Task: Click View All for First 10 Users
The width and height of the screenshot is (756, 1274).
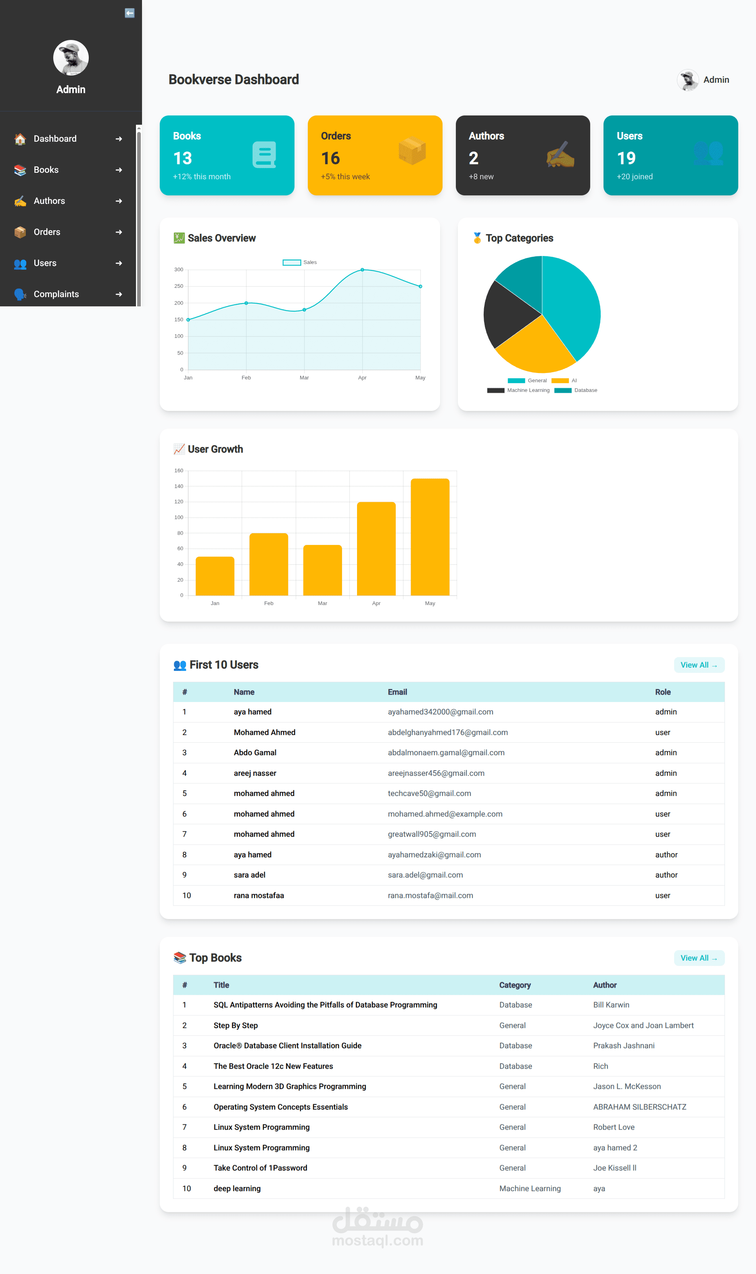Action: point(699,665)
